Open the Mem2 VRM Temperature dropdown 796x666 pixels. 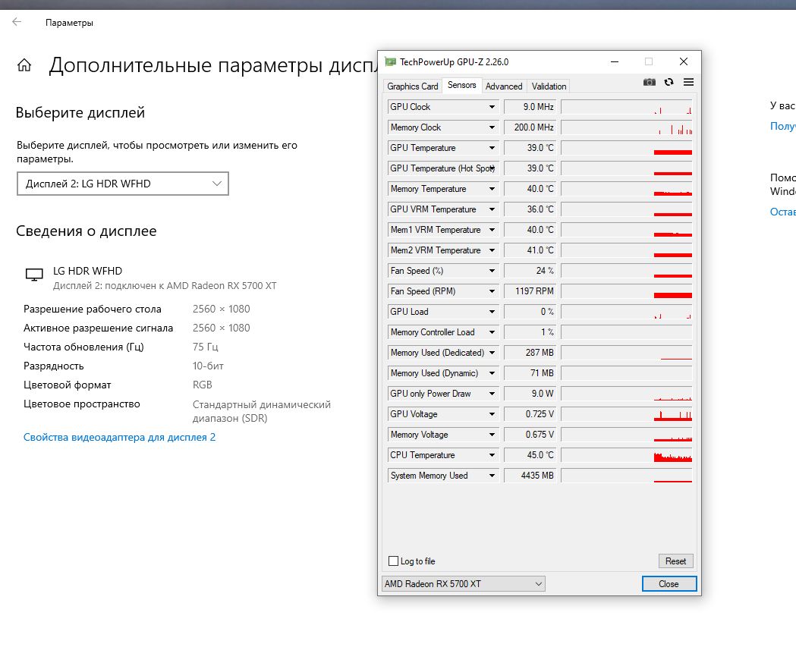(x=492, y=250)
